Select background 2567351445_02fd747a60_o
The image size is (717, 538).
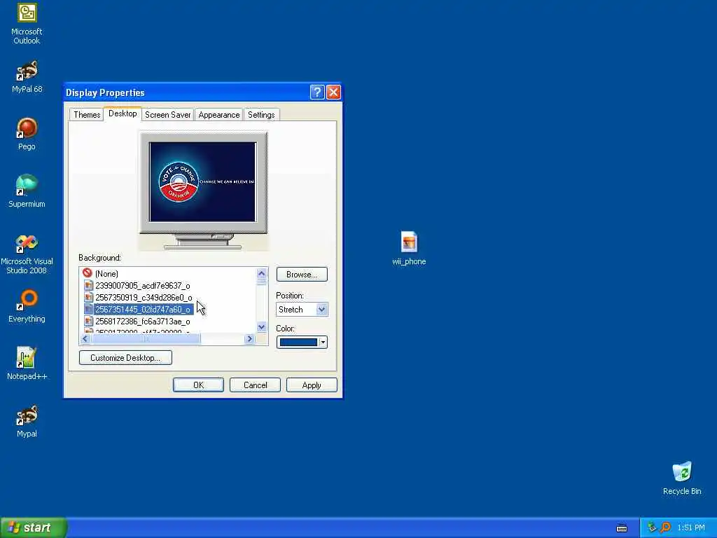(x=143, y=310)
